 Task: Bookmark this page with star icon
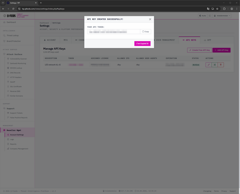point(217,9)
